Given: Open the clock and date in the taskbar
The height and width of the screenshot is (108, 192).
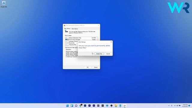Looking at the screenshot, I should (185, 106).
